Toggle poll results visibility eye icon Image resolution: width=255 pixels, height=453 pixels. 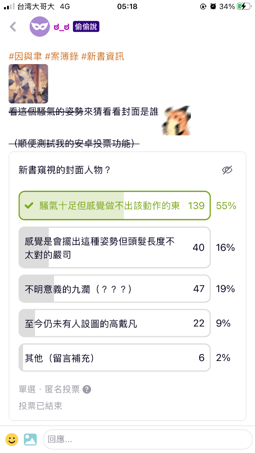[227, 170]
